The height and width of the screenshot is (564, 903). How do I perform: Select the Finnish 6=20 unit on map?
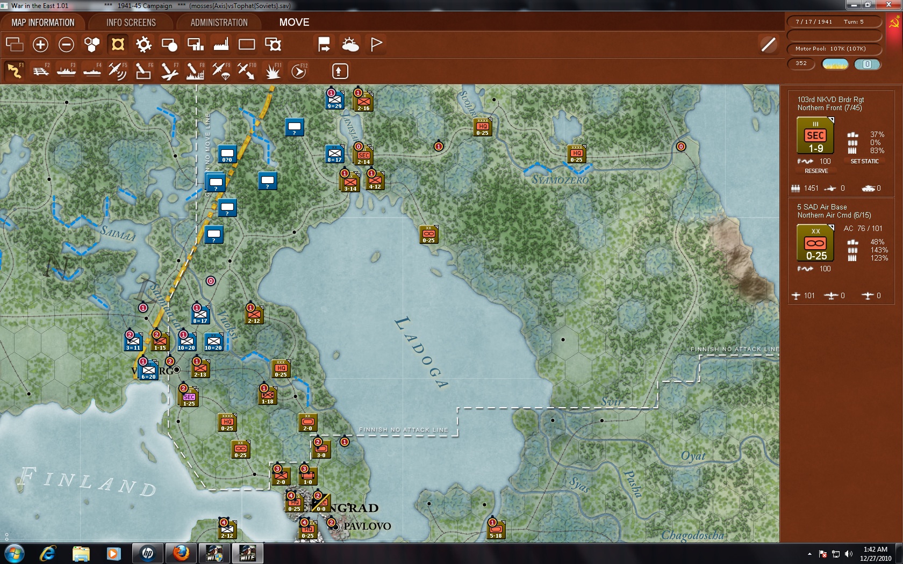[x=148, y=371]
